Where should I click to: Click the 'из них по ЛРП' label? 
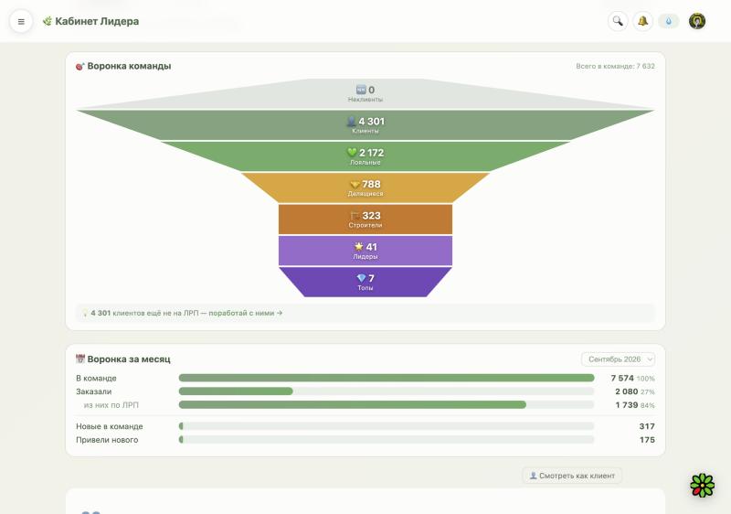click(x=111, y=405)
